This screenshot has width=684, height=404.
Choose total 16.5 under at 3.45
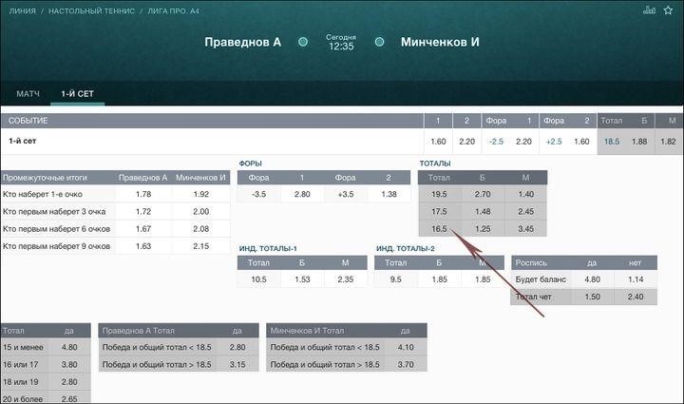tap(525, 229)
